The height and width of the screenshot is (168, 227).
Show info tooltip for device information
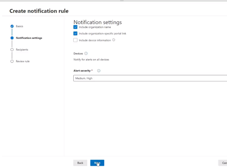tap(114, 40)
